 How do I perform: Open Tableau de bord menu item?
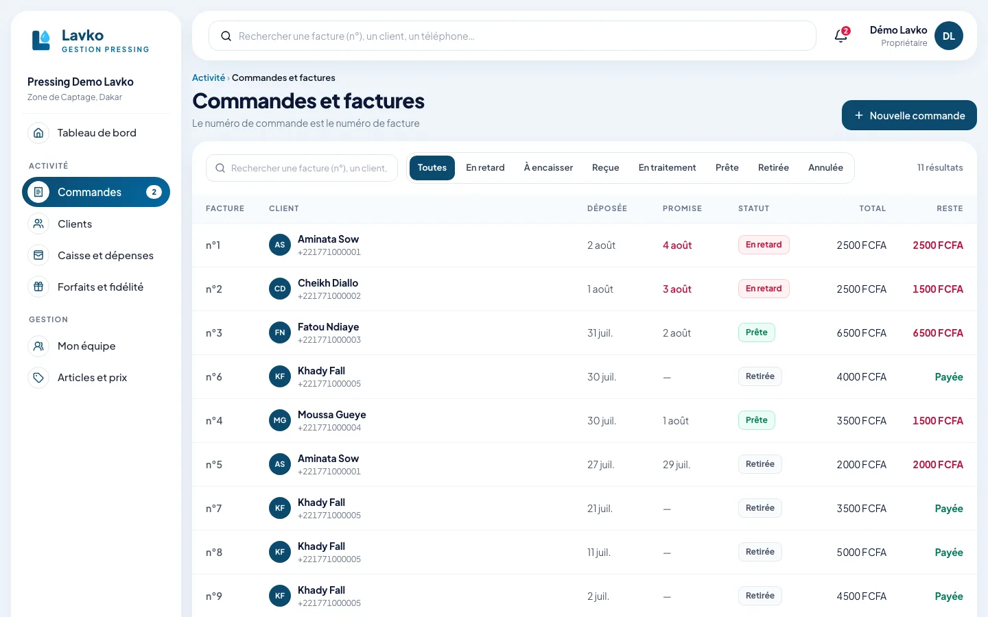[96, 133]
